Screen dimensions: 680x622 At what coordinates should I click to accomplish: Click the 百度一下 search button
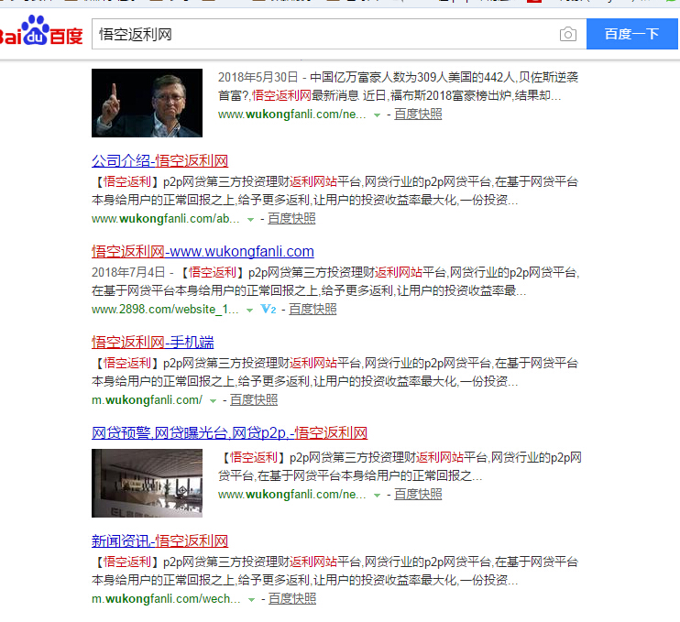click(631, 34)
